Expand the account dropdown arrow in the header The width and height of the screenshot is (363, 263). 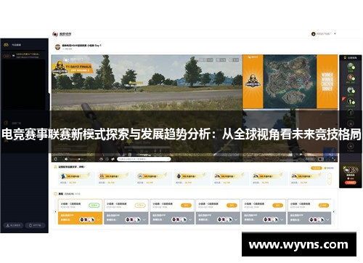335,34
